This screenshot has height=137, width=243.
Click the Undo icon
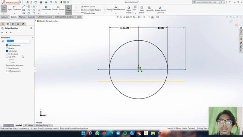pos(51,2)
